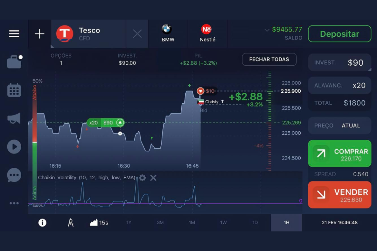Image resolution: width=377 pixels, height=251 pixels.
Task: Open the PREÇO ATUAL price setting
Action: (x=340, y=126)
